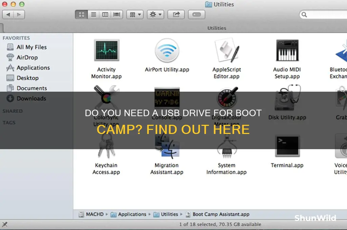Select Keychain Access.app label
Image resolution: width=347 pixels, height=230 pixels.
pyautogui.click(x=106, y=168)
